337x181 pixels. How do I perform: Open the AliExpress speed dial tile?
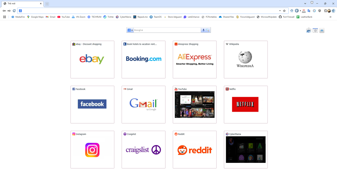195,60
